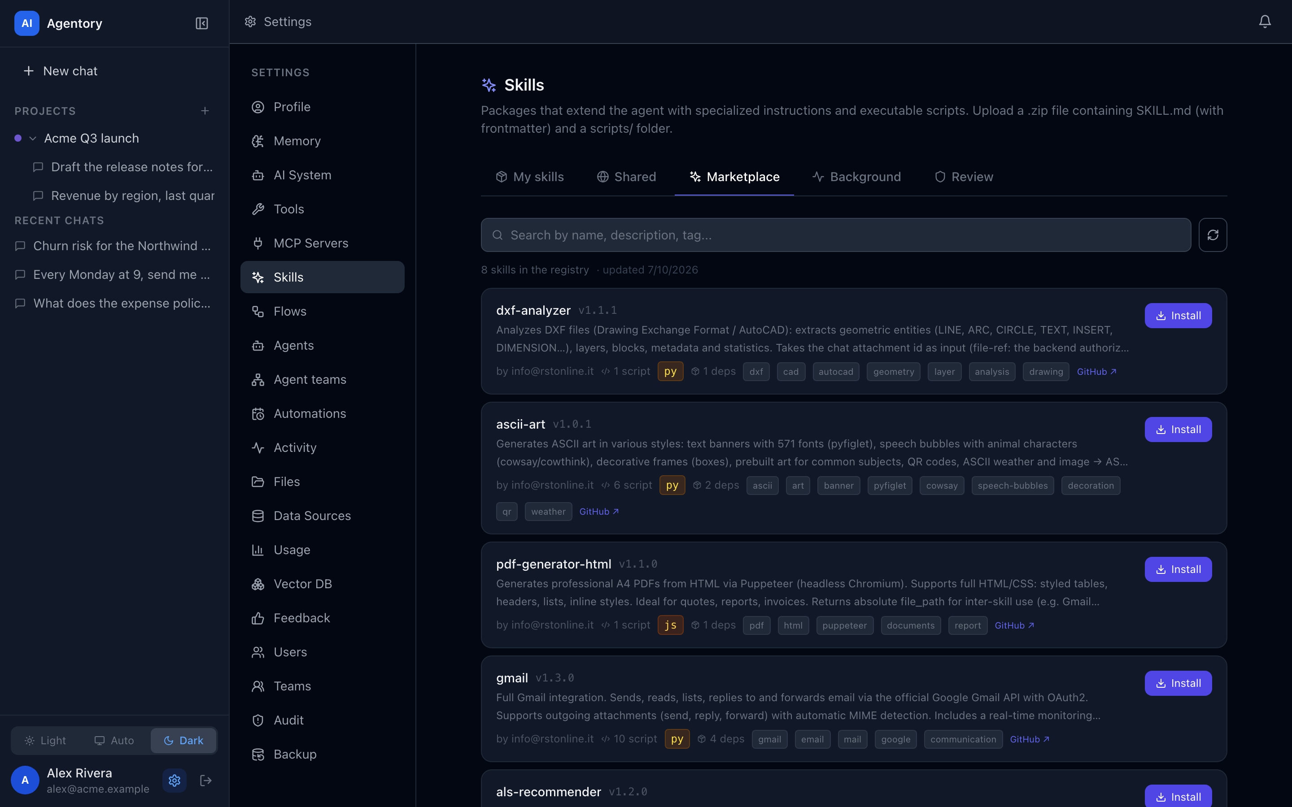Open Activity settings
This screenshot has width=1292, height=807.
pyautogui.click(x=323, y=447)
